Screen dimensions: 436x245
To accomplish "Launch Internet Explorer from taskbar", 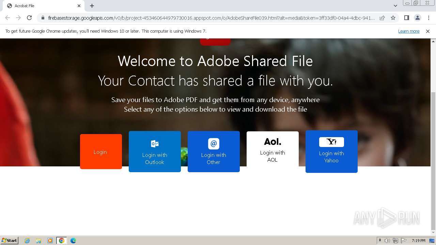I will coord(27,241).
